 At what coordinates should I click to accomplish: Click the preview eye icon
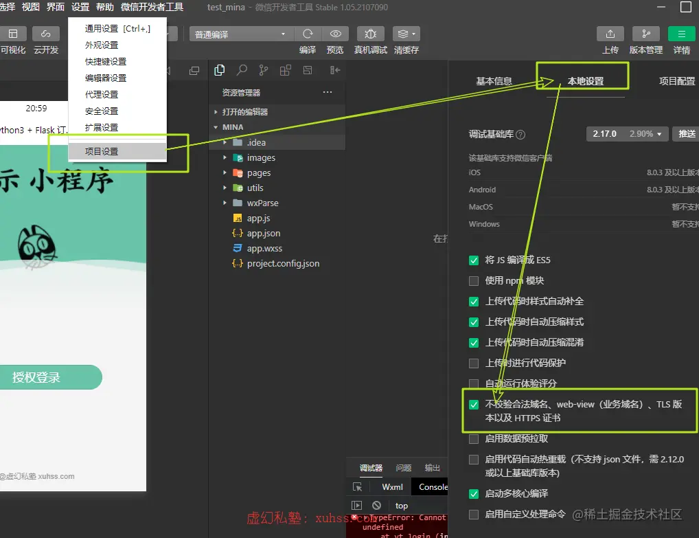335,34
